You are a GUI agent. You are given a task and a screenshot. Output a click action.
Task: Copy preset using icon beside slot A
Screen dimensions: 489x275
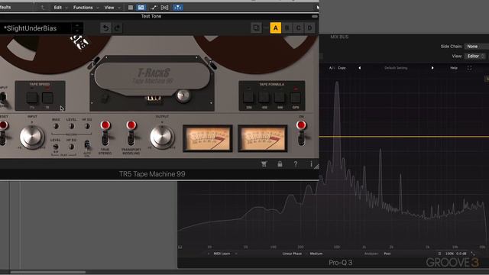point(256,28)
